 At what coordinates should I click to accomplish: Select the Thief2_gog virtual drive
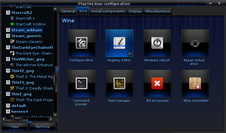pos(23,71)
